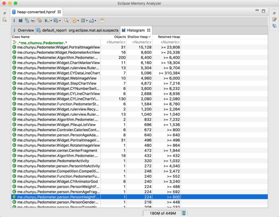Select the Widget.CYAnimatorGod row
The width and height of the screenshot is (279, 217).
tap(139, 181)
